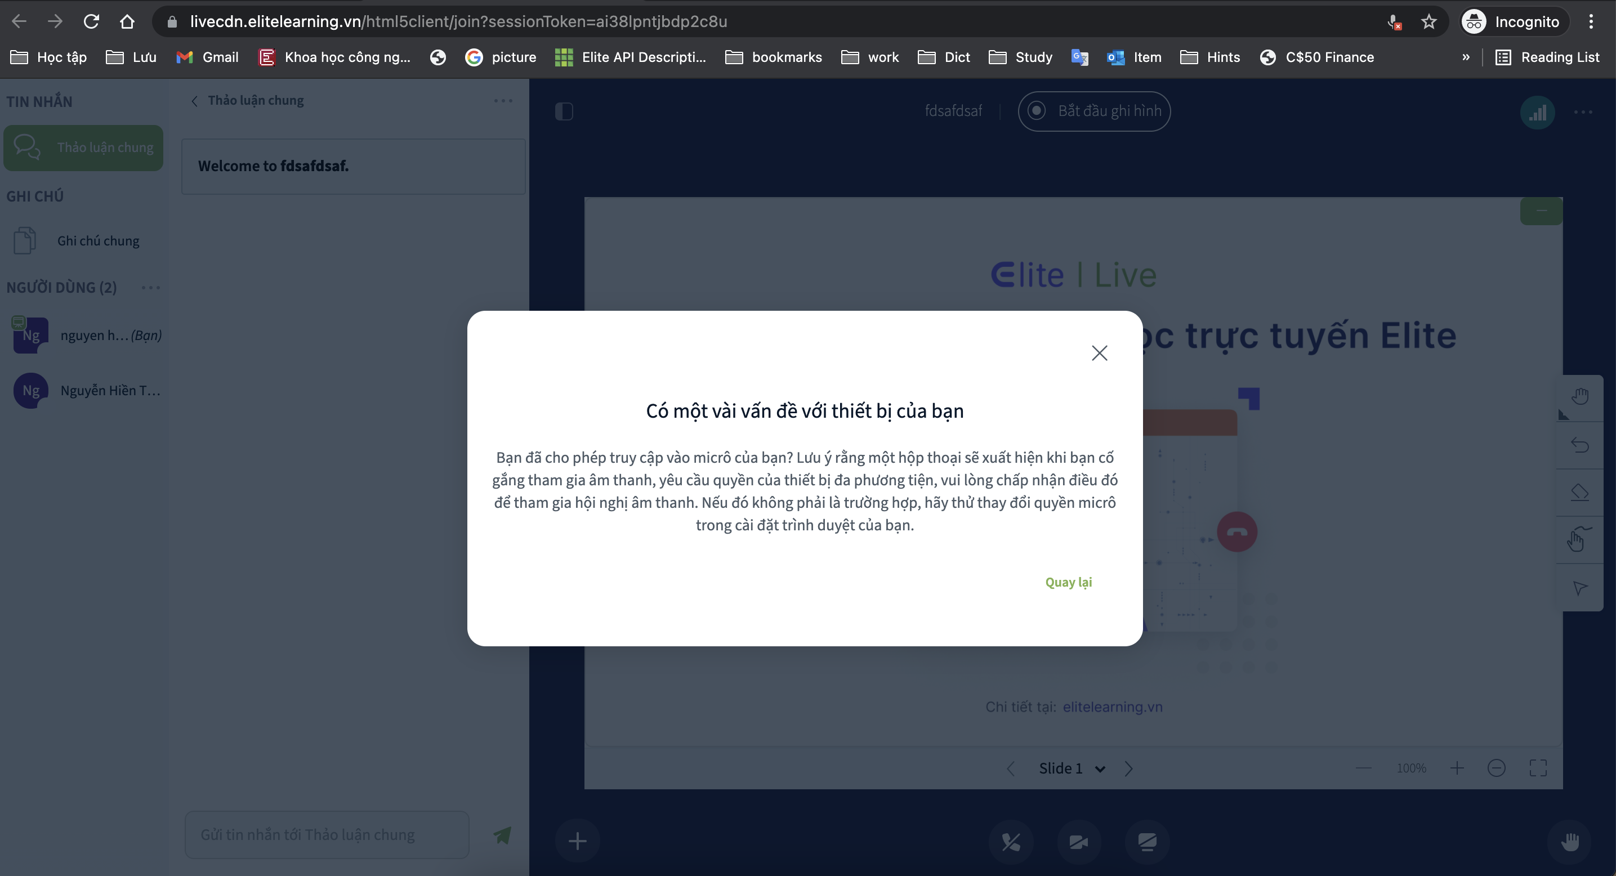Screen dimensions: 1616x876
Task: Close the device problem dialog
Action: (1099, 353)
